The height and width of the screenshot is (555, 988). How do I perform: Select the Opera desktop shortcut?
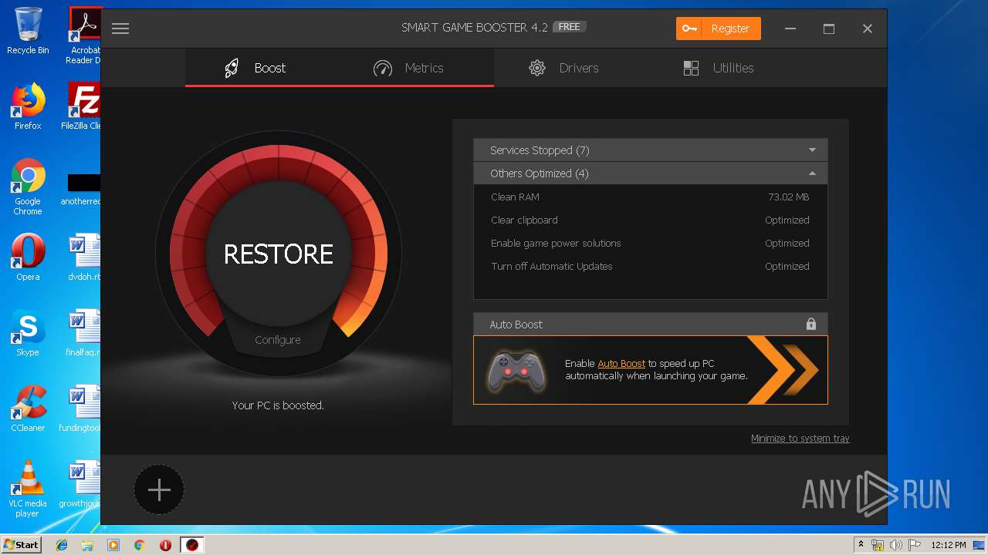[x=28, y=257]
